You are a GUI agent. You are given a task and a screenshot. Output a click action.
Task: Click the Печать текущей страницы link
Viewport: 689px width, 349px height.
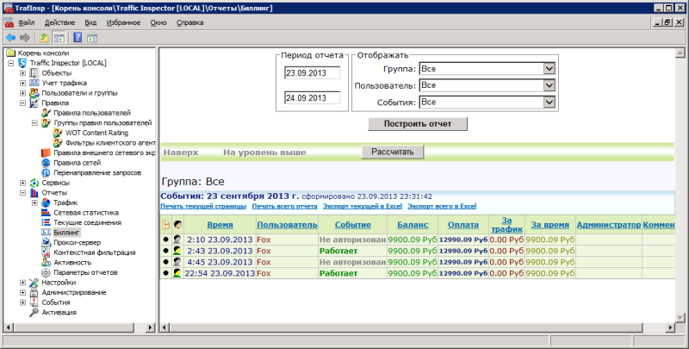[203, 206]
